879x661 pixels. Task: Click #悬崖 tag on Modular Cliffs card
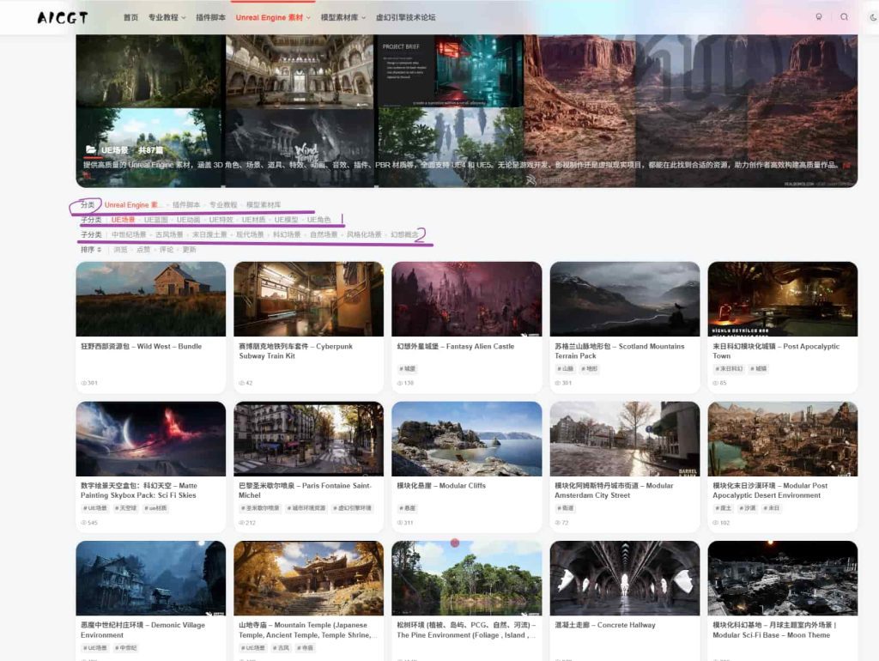click(408, 508)
